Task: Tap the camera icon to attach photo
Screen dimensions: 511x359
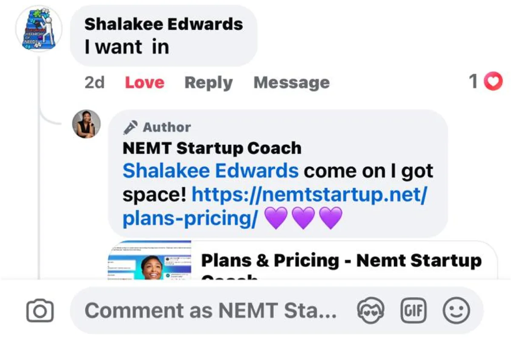Action: [40, 310]
